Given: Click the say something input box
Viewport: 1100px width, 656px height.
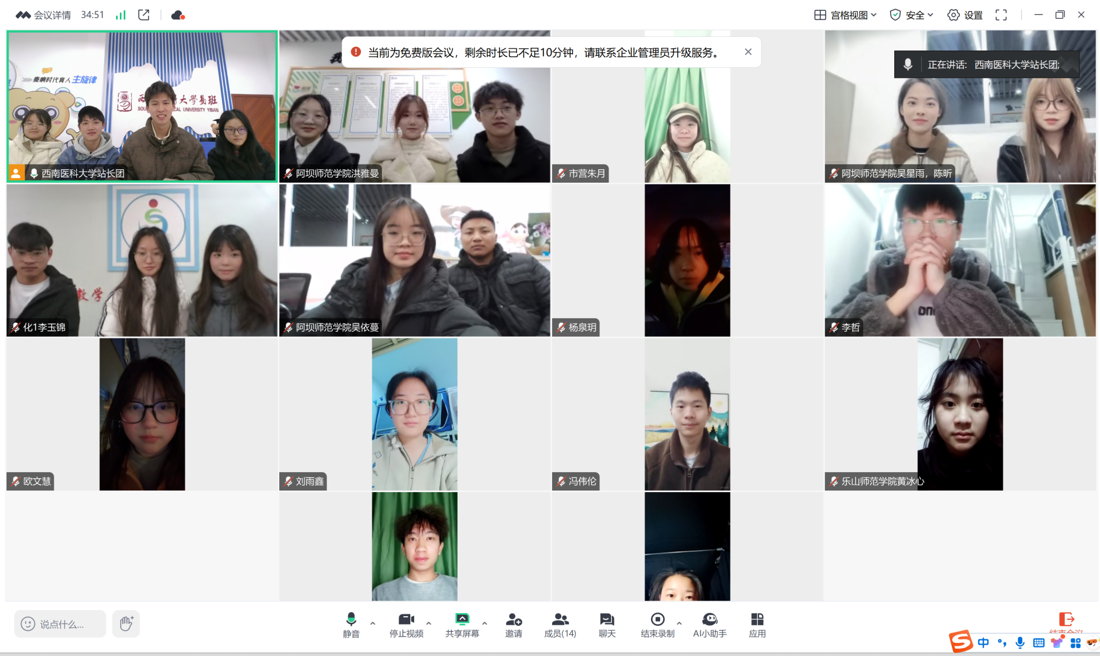Looking at the screenshot, I should (60, 624).
